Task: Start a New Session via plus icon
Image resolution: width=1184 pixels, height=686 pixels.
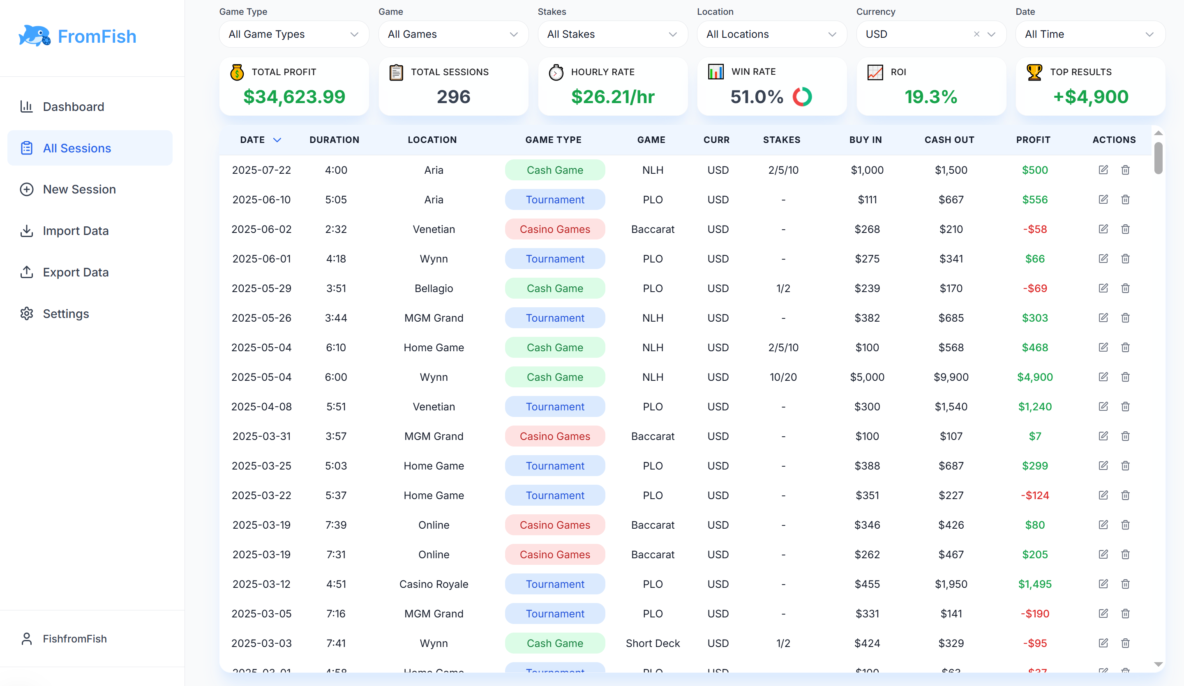Action: [26, 189]
